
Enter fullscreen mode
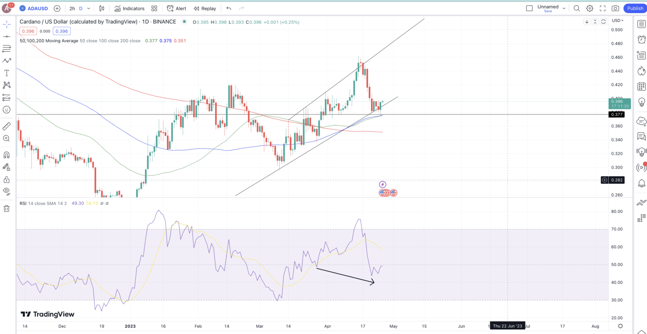coord(602,8)
